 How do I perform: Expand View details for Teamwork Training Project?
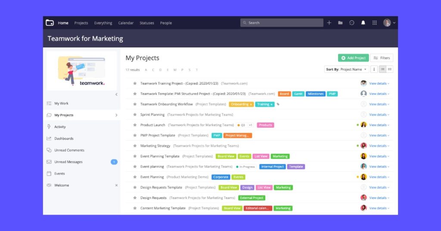[x=379, y=84]
